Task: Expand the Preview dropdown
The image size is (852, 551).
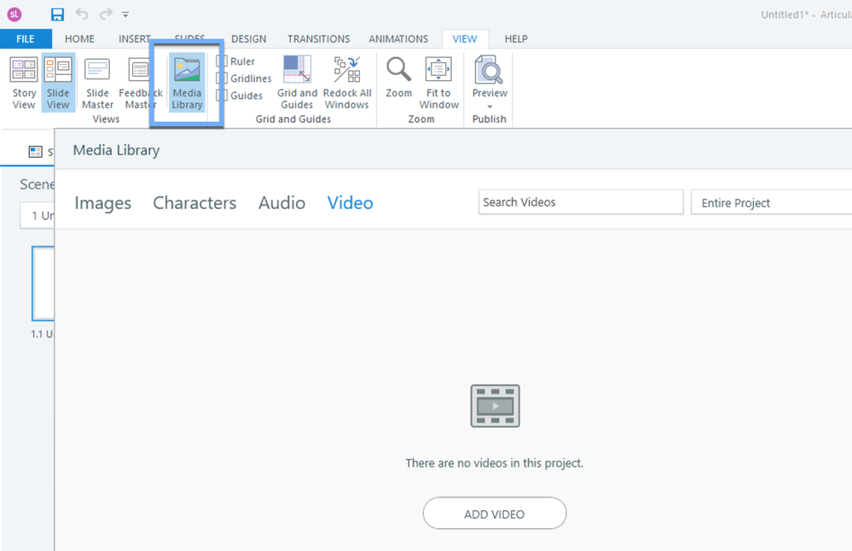Action: [490, 106]
